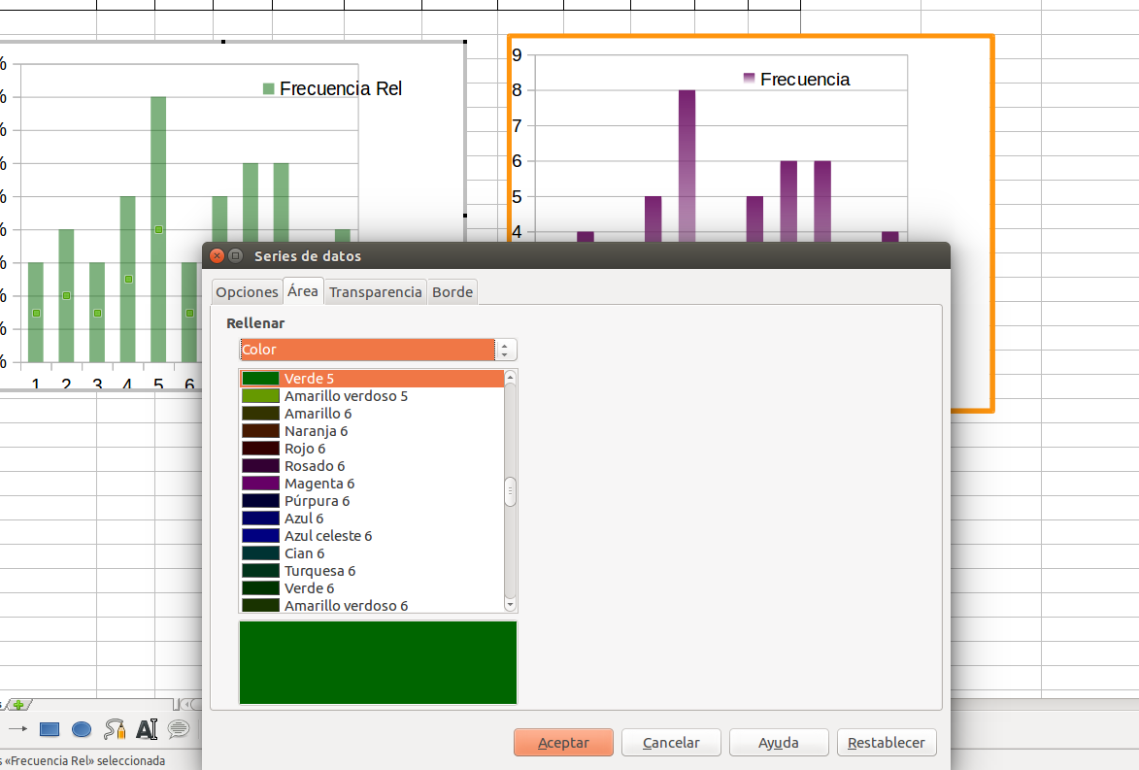Switch to the Opciones tab
Screen dimensions: 1139x770
coord(247,292)
